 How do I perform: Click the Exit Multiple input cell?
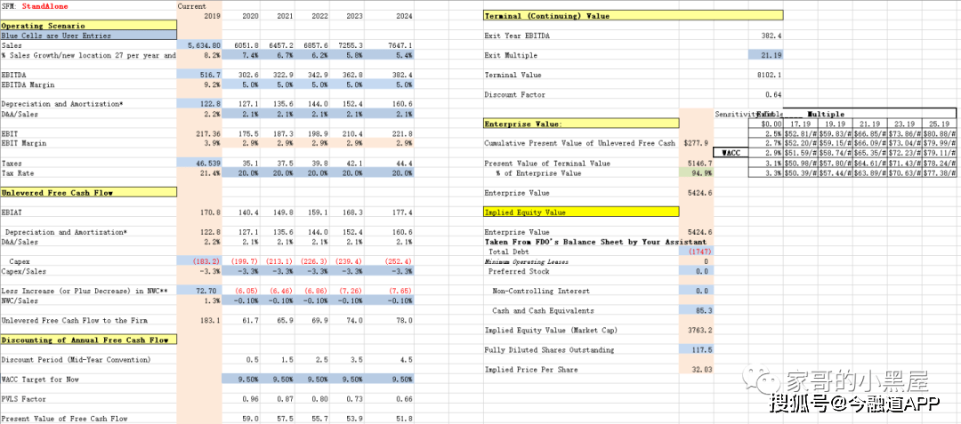[x=765, y=55]
